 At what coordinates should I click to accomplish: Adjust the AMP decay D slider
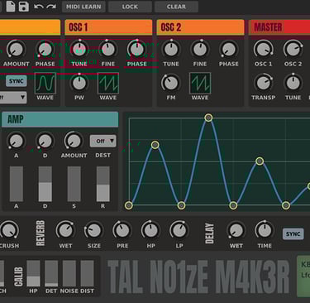pyautogui.click(x=45, y=184)
